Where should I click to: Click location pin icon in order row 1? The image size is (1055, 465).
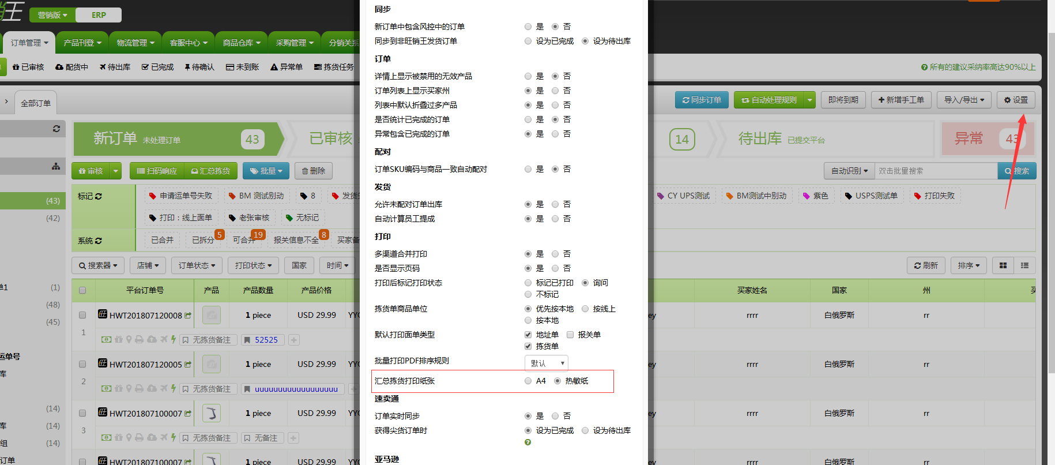(129, 339)
